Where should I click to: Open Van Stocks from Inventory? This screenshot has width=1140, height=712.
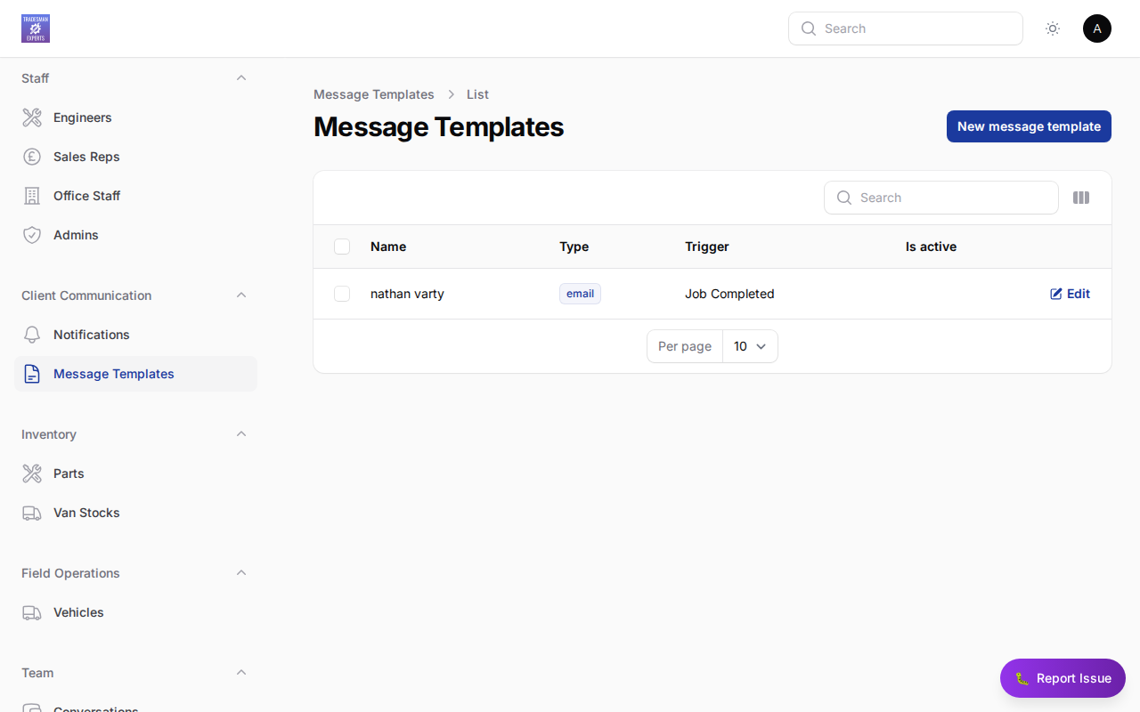coord(85,513)
